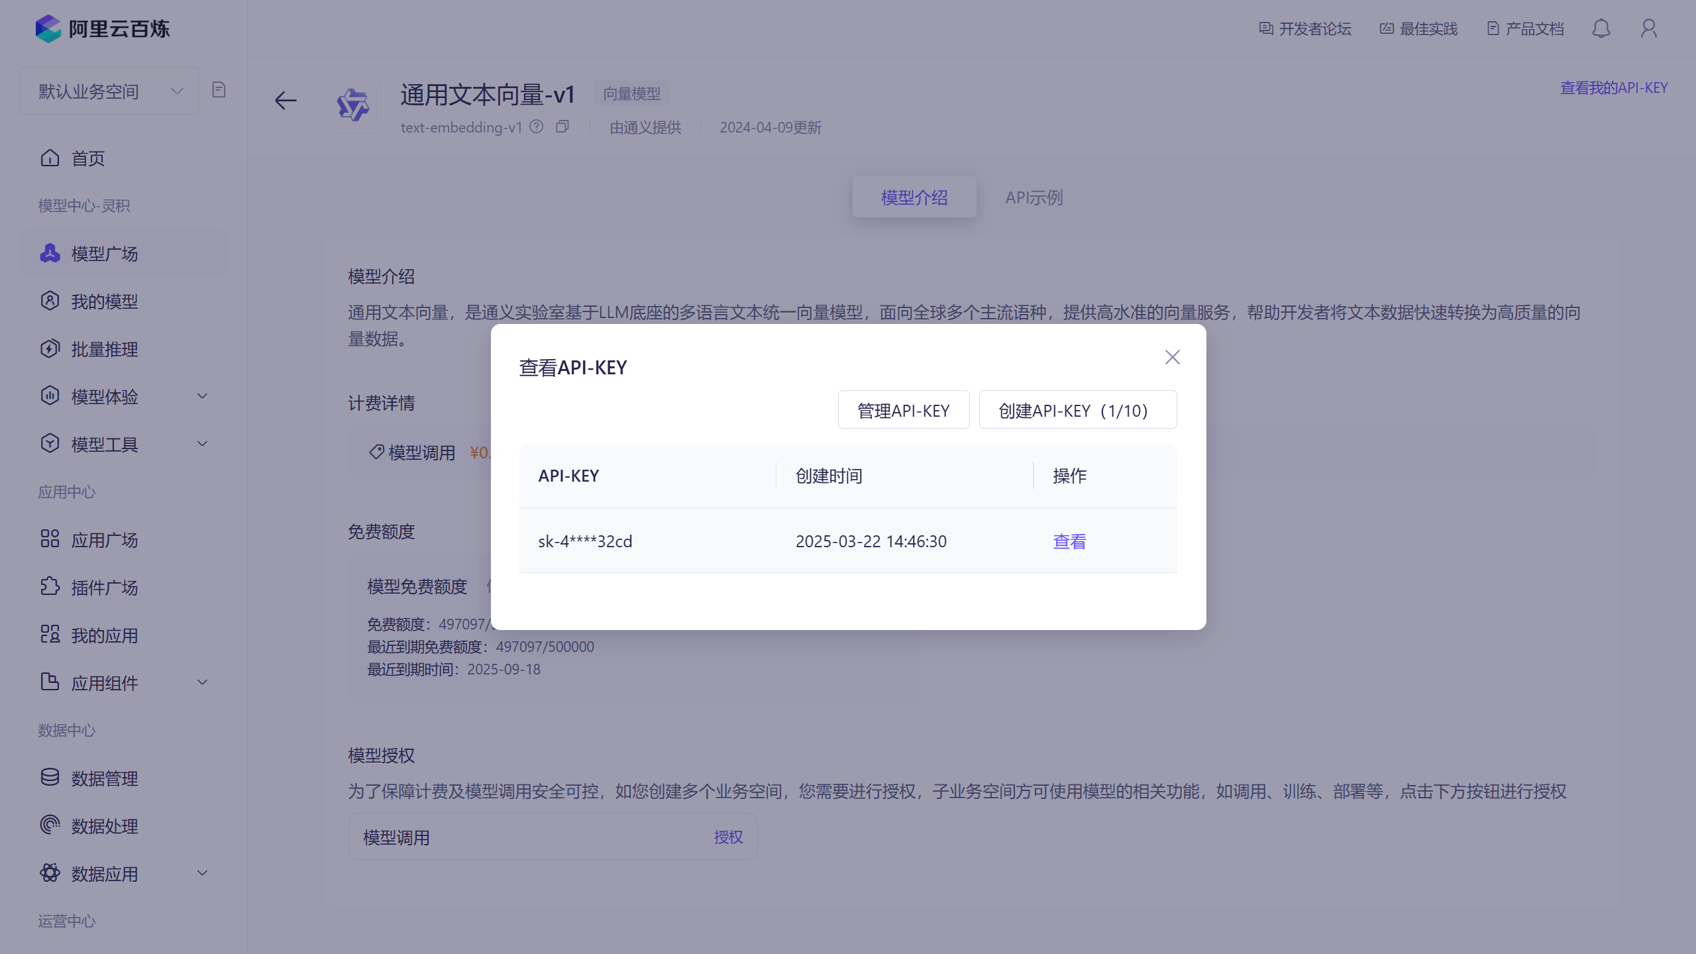Click the 模型体验 sidebar icon
The image size is (1696, 954).
pyautogui.click(x=50, y=396)
